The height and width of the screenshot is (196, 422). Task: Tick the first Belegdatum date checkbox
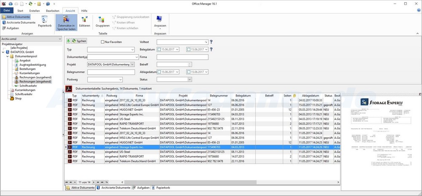pyautogui.click(x=159, y=49)
